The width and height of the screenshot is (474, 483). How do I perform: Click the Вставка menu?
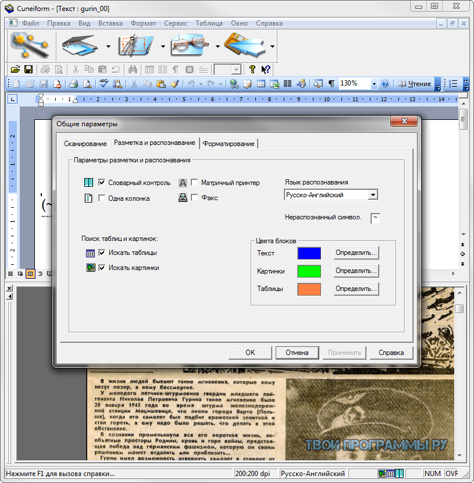click(x=110, y=23)
